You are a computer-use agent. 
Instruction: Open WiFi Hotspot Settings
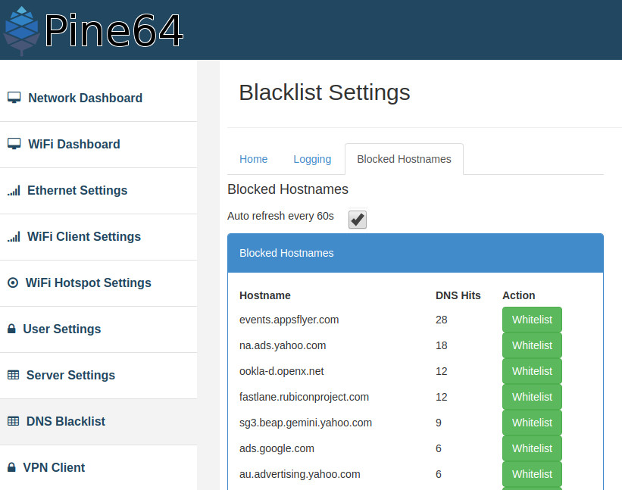tap(98, 283)
